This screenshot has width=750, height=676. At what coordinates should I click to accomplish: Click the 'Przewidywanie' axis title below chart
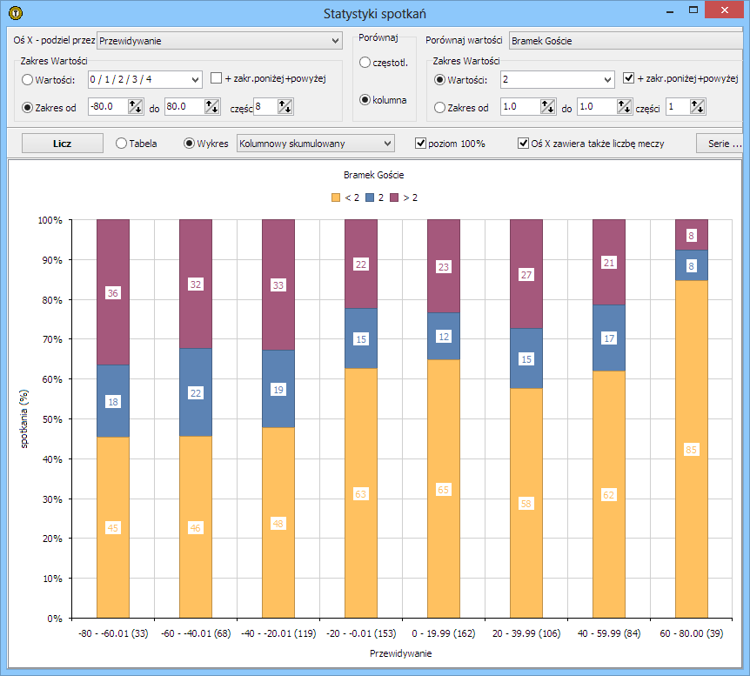[401, 653]
